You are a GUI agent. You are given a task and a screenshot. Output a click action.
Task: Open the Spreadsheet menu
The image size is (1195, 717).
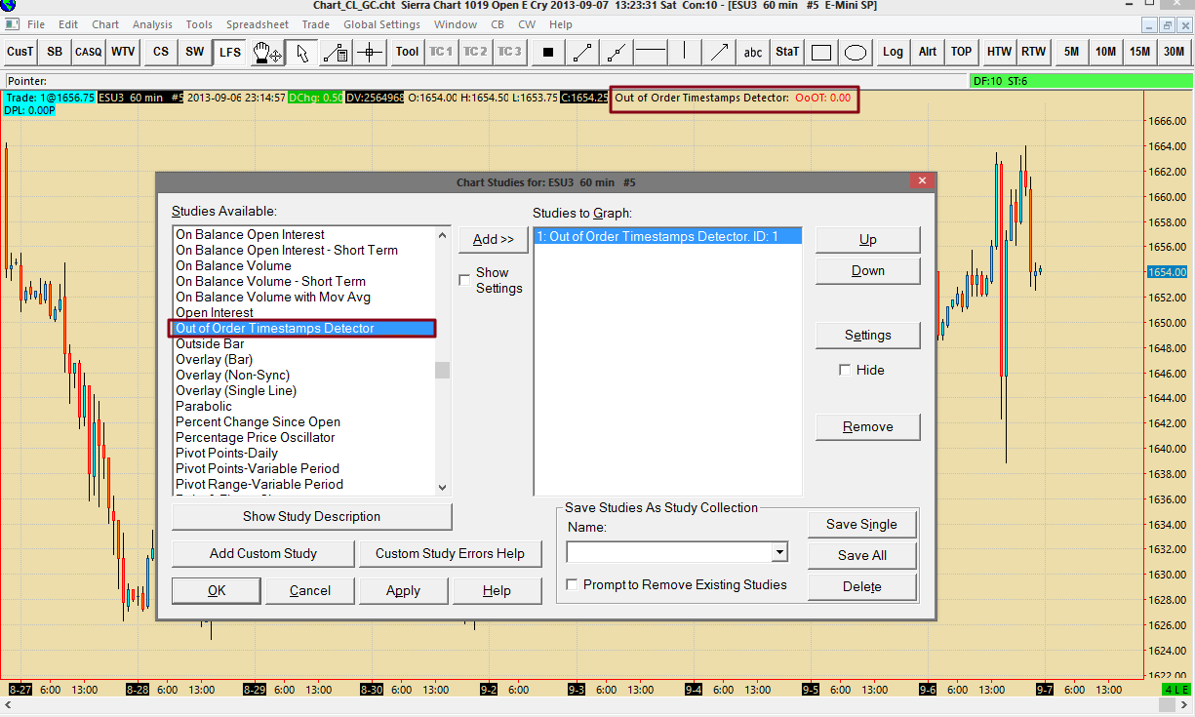point(259,24)
